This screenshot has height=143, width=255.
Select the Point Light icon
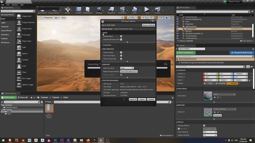click(19, 35)
